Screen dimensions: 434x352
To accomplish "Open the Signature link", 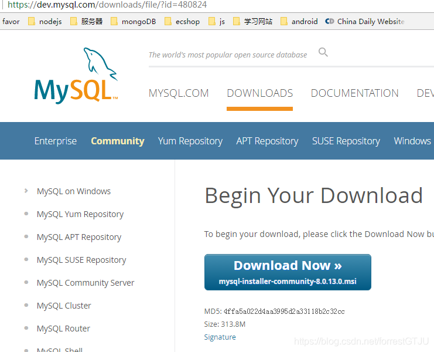I will 220,337.
